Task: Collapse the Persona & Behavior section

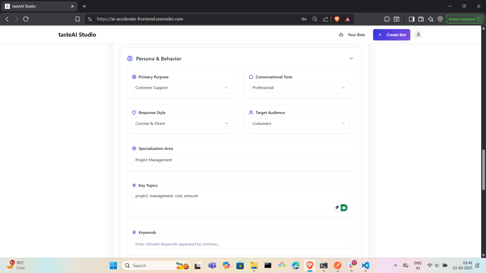Action: tap(351, 59)
